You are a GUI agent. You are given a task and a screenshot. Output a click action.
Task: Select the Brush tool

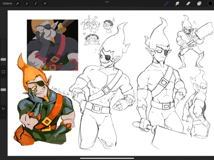coord(166,3)
